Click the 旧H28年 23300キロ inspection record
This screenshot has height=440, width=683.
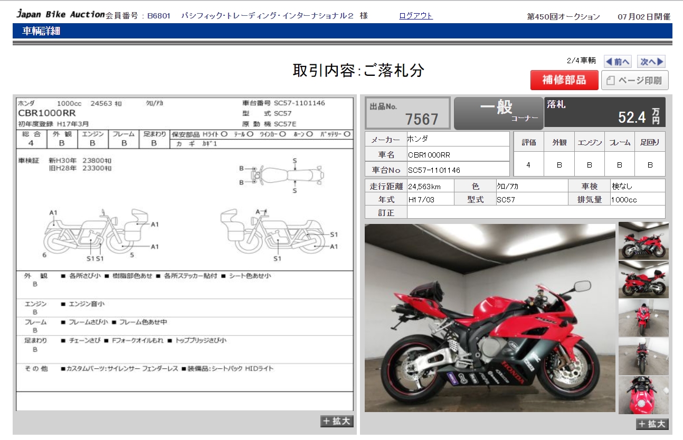(x=80, y=169)
